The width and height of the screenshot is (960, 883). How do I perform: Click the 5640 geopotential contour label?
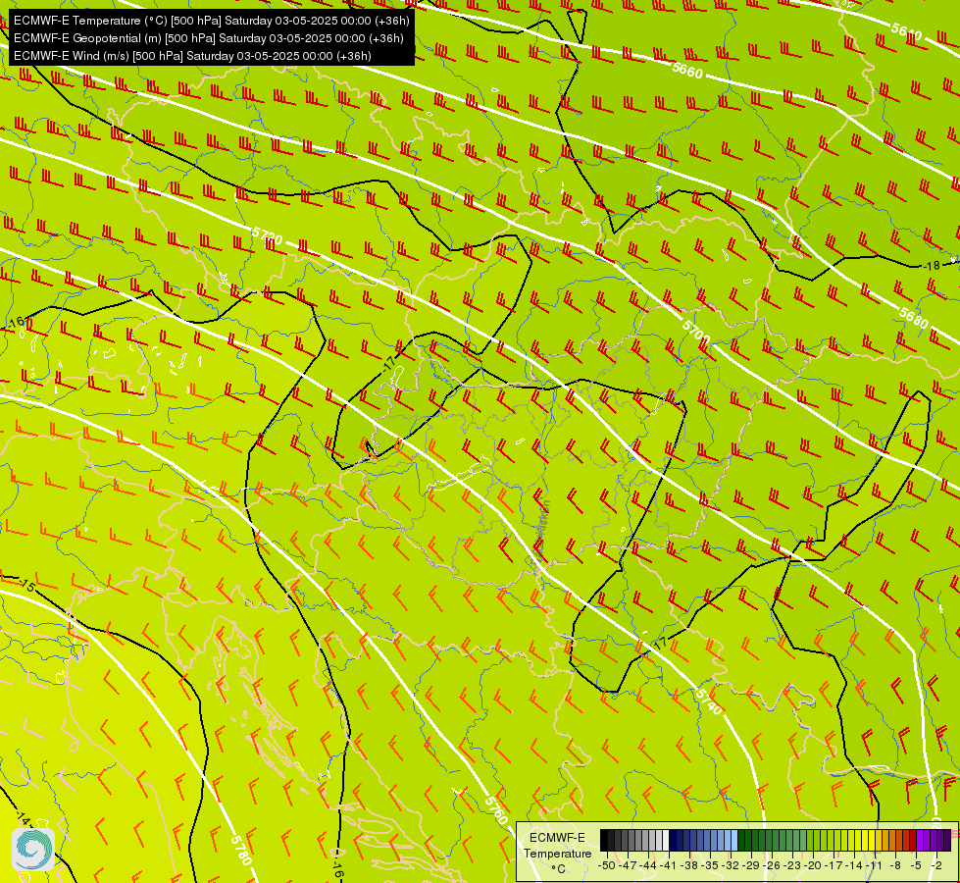(906, 30)
